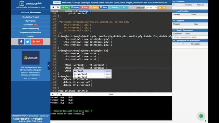Click the console Input tab label
219x123 pixels.
[x=111, y=94]
